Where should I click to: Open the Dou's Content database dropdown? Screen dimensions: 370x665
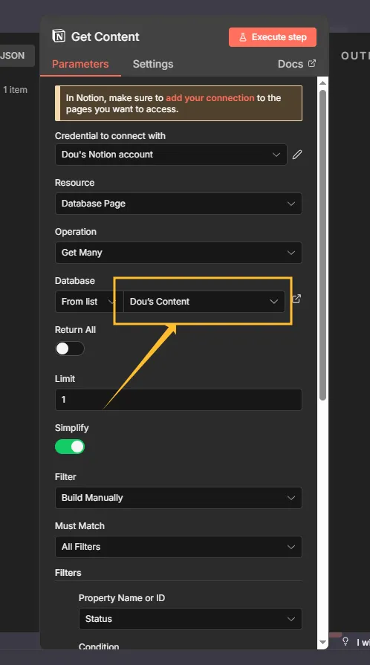tap(204, 302)
